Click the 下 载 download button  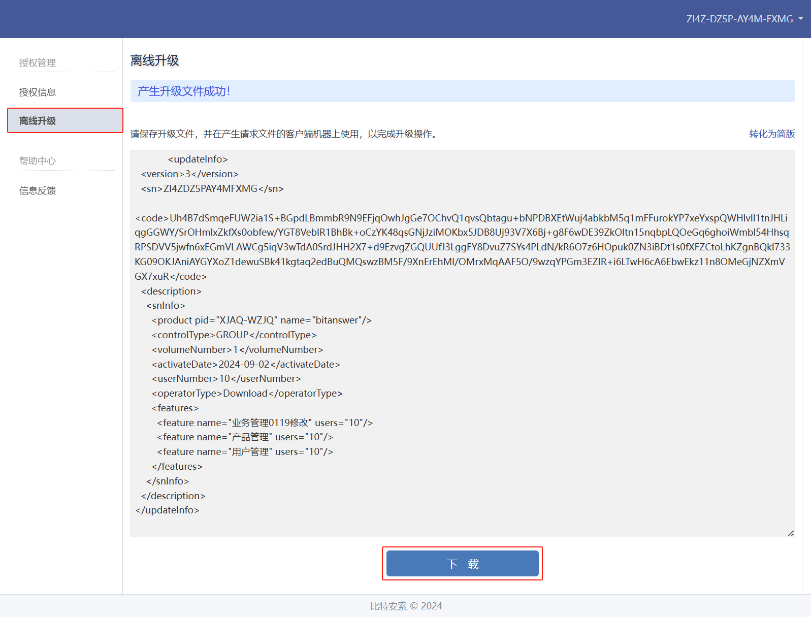pyautogui.click(x=462, y=564)
